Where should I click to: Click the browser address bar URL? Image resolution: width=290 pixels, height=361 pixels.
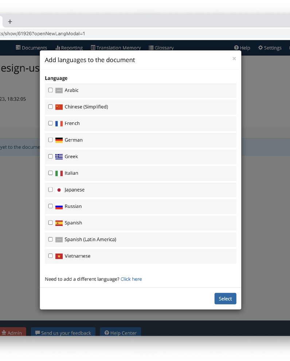point(43,34)
